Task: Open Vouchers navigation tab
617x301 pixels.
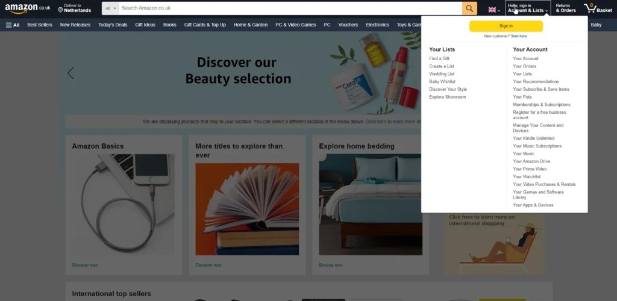Action: pyautogui.click(x=348, y=25)
